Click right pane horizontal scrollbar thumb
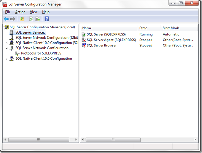This screenshot has height=153, width=202. [113, 139]
